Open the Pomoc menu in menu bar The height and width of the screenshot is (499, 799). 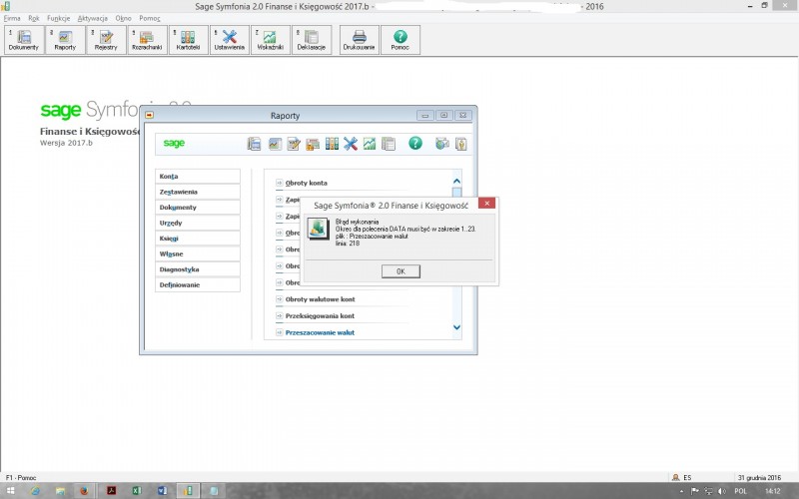click(150, 18)
